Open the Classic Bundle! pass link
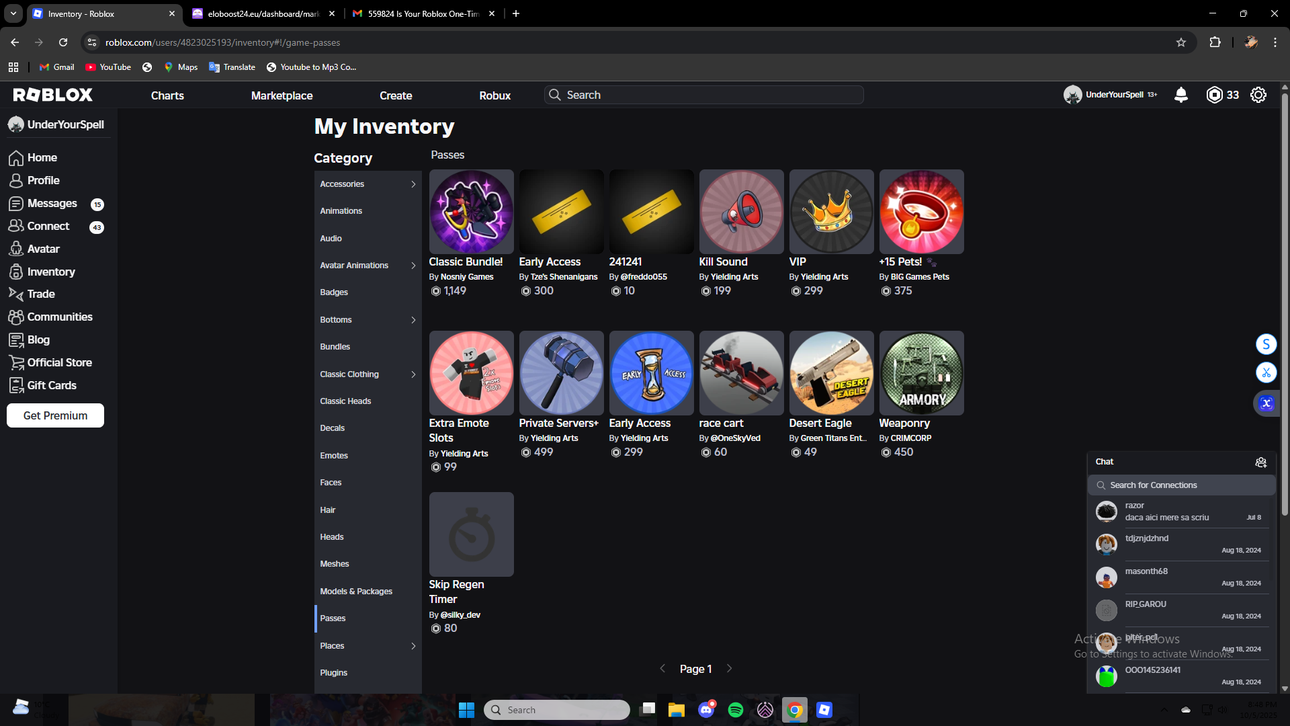The width and height of the screenshot is (1290, 726). [x=466, y=262]
